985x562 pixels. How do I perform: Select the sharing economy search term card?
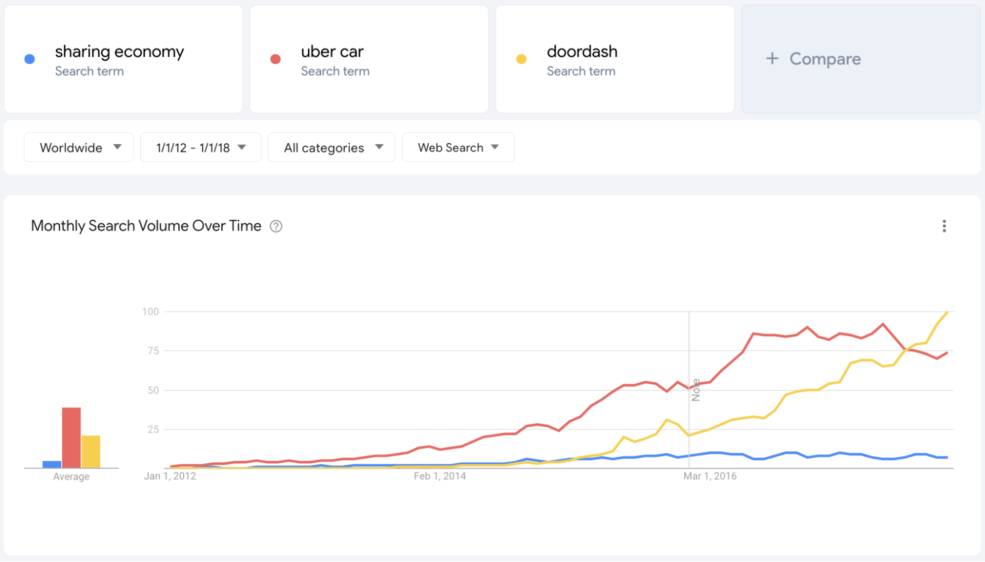(123, 59)
